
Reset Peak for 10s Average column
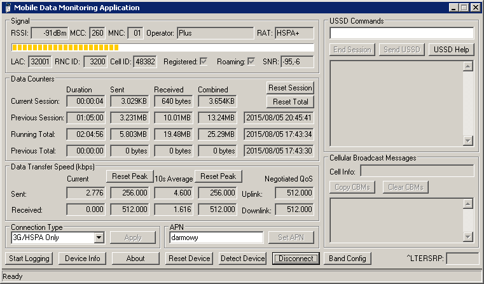[x=218, y=176]
